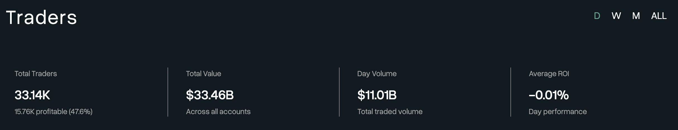The width and height of the screenshot is (678, 130).
Task: Click divider between Total Value and Day Volume
Action: (339, 92)
